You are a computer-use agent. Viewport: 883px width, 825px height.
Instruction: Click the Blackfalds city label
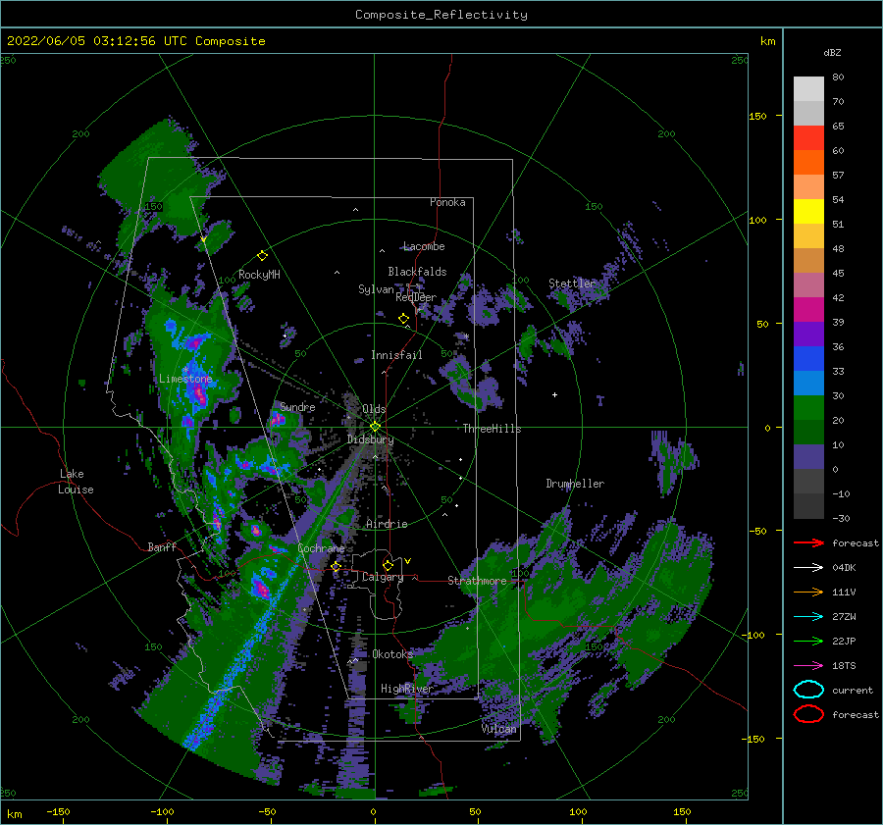pyautogui.click(x=417, y=272)
